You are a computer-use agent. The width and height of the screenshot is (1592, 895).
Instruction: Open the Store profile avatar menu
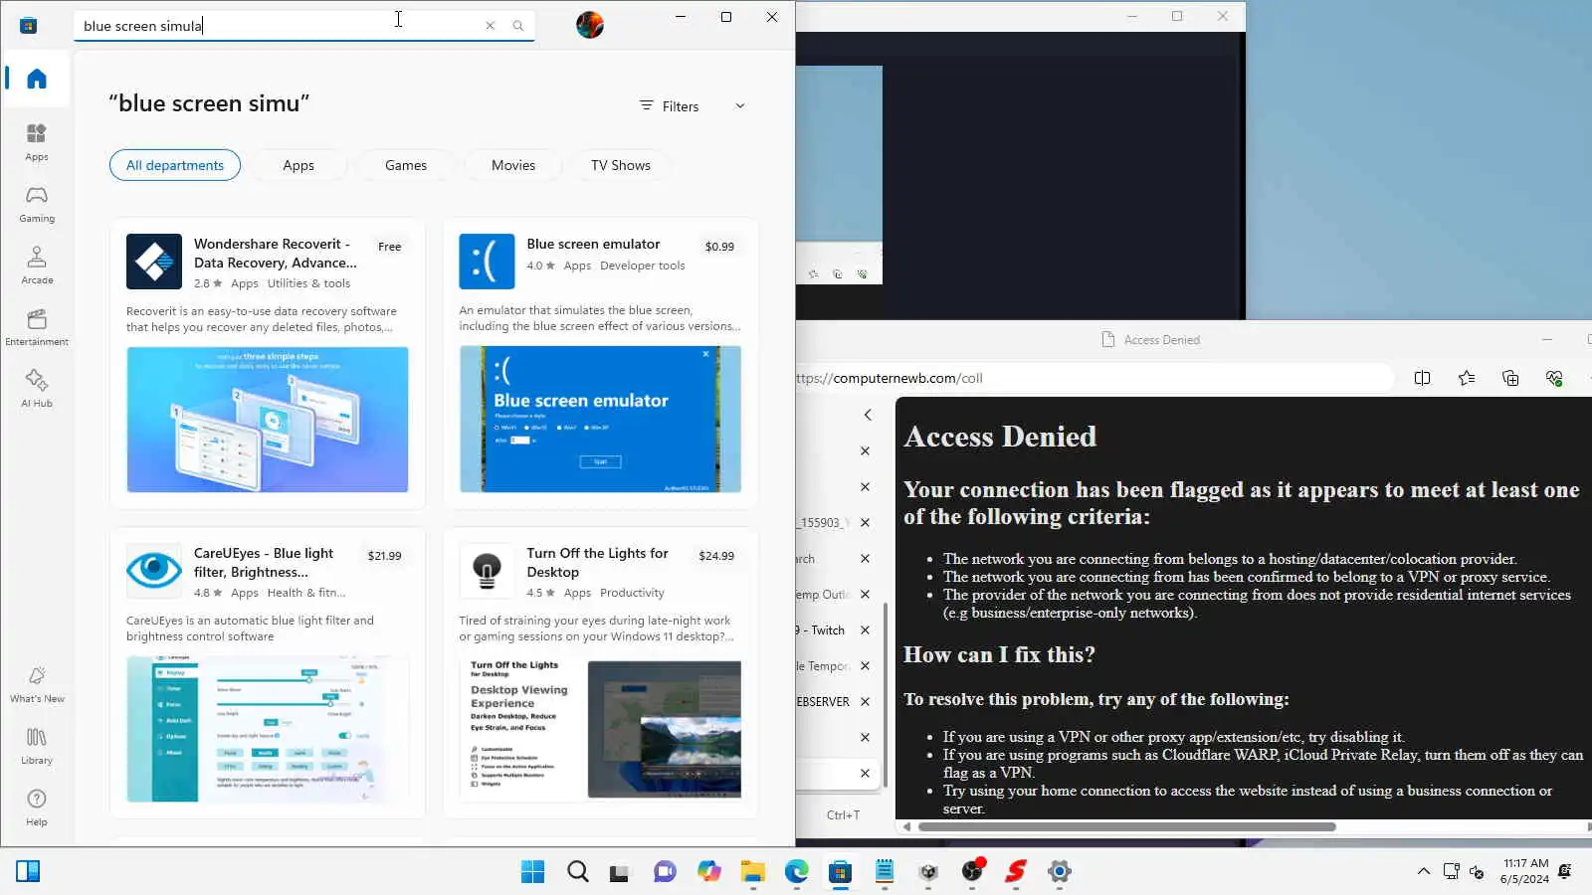[x=590, y=25]
